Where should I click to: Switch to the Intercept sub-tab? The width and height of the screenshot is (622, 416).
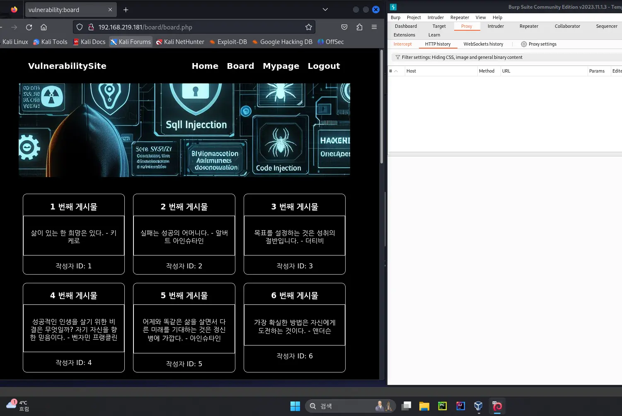[x=403, y=44]
